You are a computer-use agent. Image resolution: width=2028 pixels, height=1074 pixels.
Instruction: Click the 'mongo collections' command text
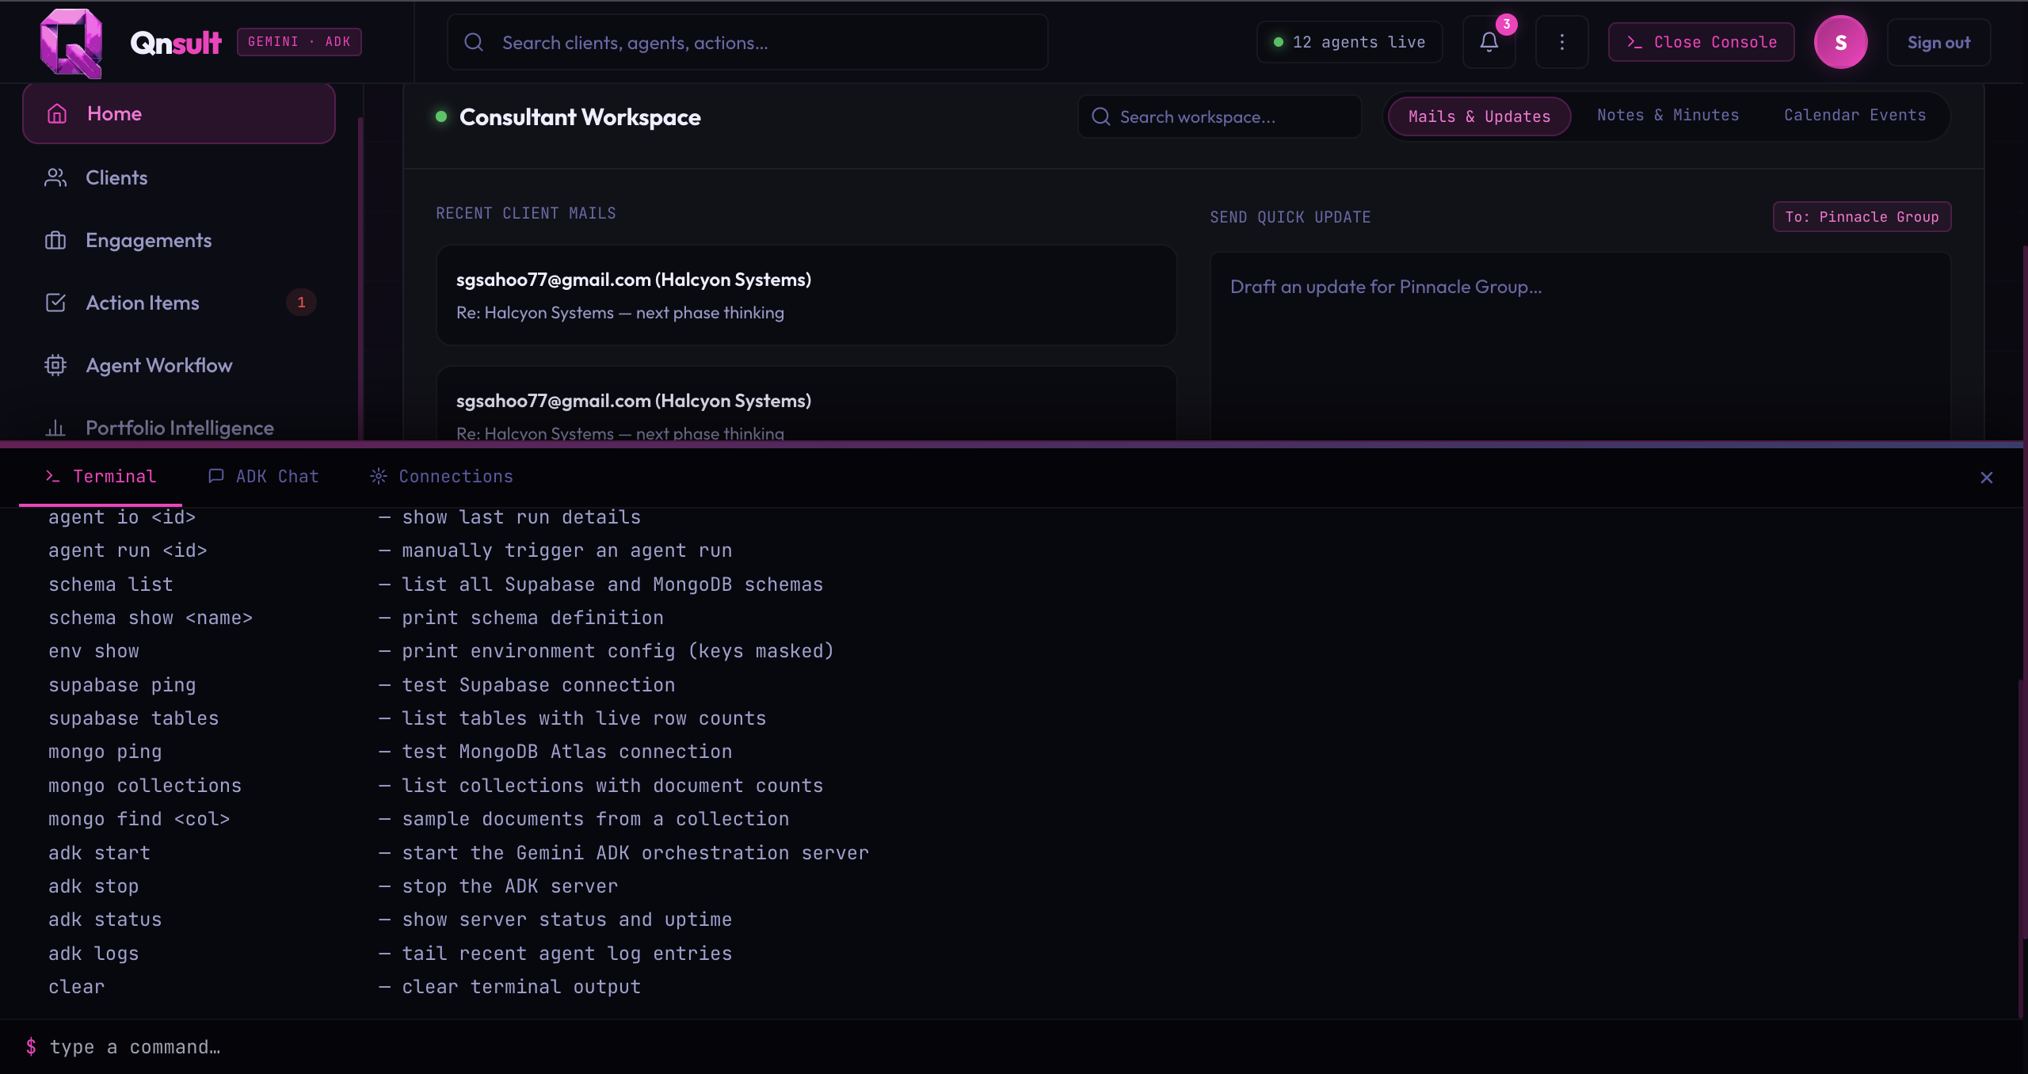pyautogui.click(x=145, y=786)
